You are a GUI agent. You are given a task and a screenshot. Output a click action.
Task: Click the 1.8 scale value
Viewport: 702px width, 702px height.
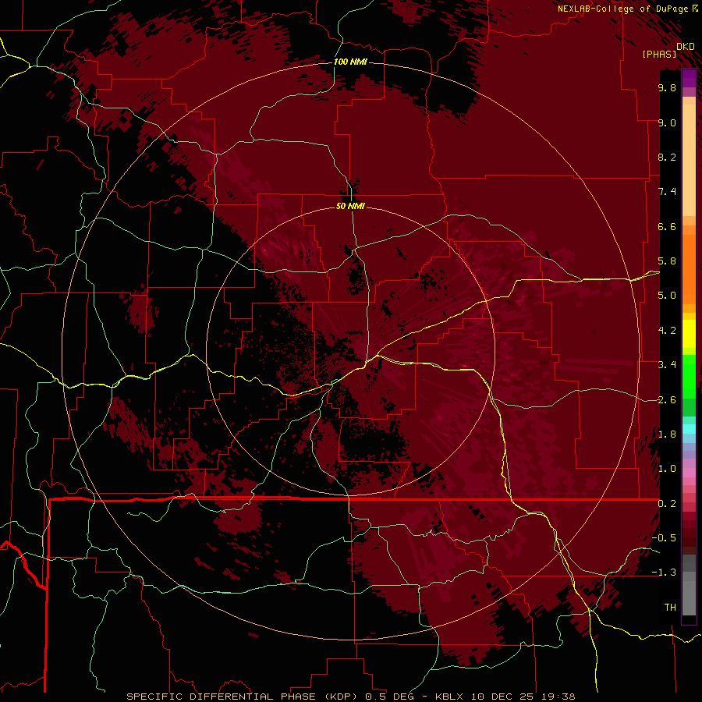pyautogui.click(x=667, y=434)
